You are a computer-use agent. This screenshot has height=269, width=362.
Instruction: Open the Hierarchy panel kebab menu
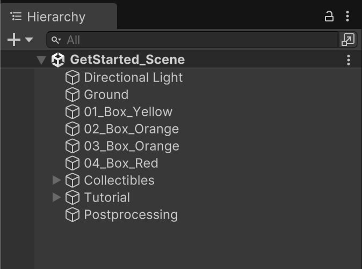[347, 17]
